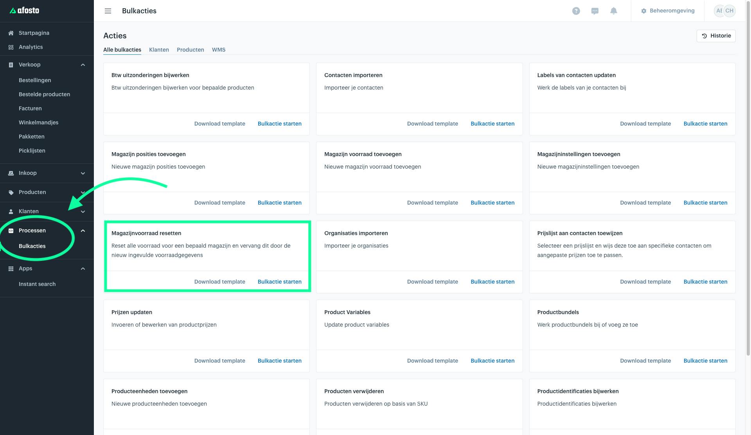Download template for Magazijnvoorraad resetten
The width and height of the screenshot is (751, 435).
pos(220,282)
